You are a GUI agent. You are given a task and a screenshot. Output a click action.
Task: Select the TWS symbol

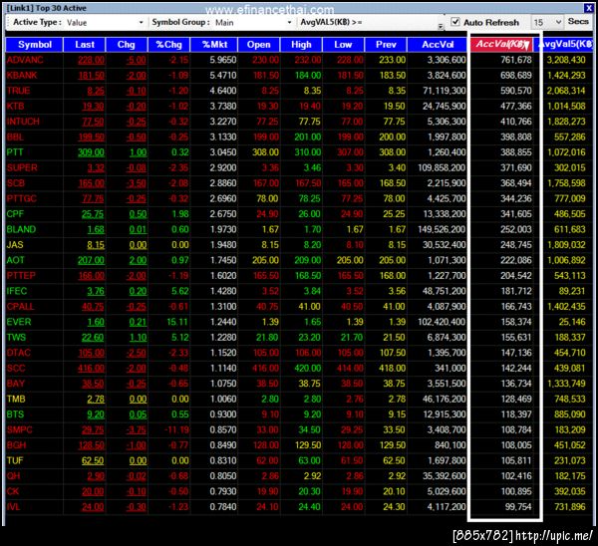[x=16, y=338]
